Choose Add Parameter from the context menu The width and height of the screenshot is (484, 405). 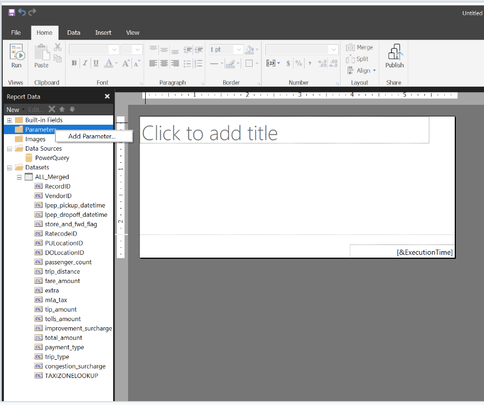tap(94, 136)
